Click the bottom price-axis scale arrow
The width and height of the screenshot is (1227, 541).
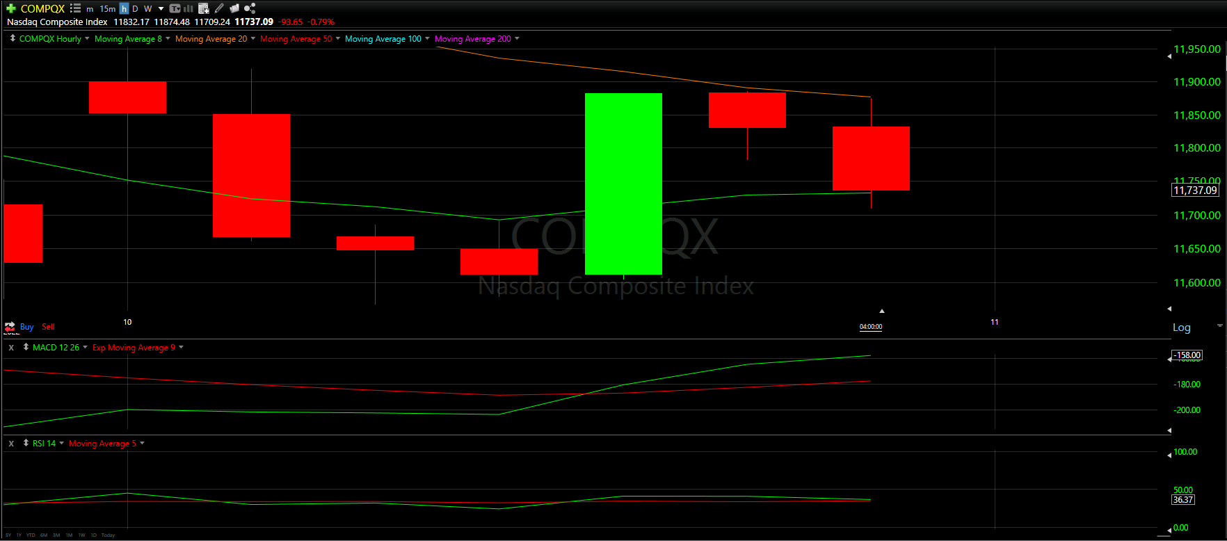click(1169, 308)
